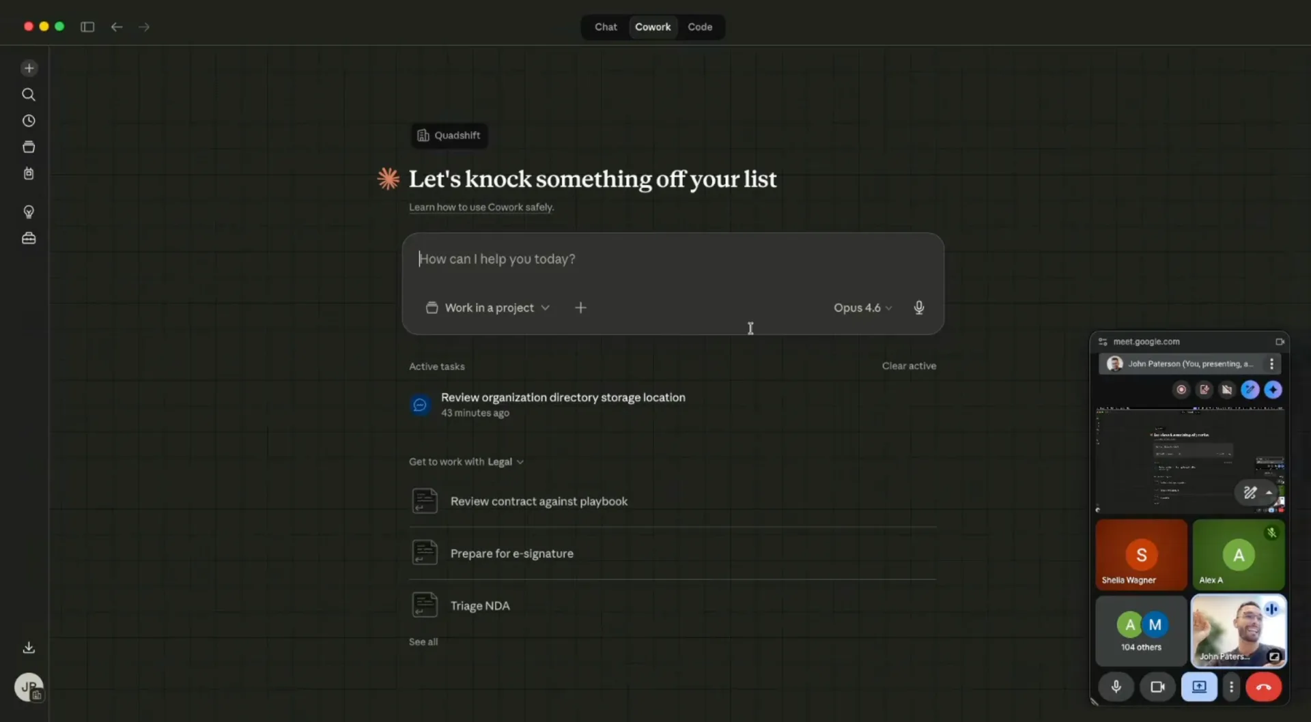Screen dimensions: 1311x722
Task: Open the Opus 4.6 model selector
Action: click(x=862, y=308)
